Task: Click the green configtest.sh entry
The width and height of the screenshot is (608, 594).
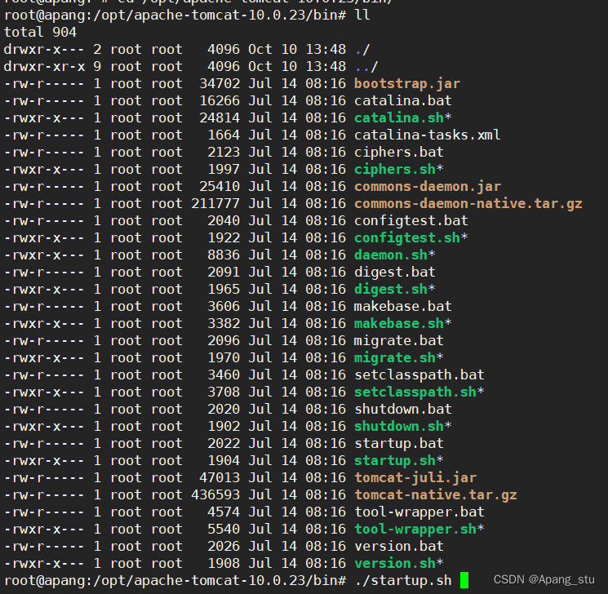Action: point(407,237)
